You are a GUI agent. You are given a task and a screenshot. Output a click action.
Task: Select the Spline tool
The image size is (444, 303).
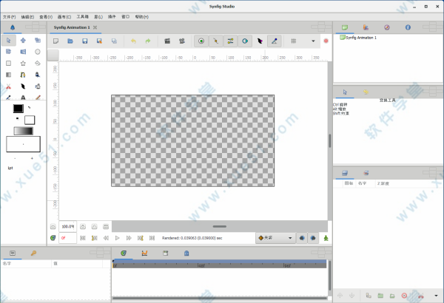(x=23, y=75)
